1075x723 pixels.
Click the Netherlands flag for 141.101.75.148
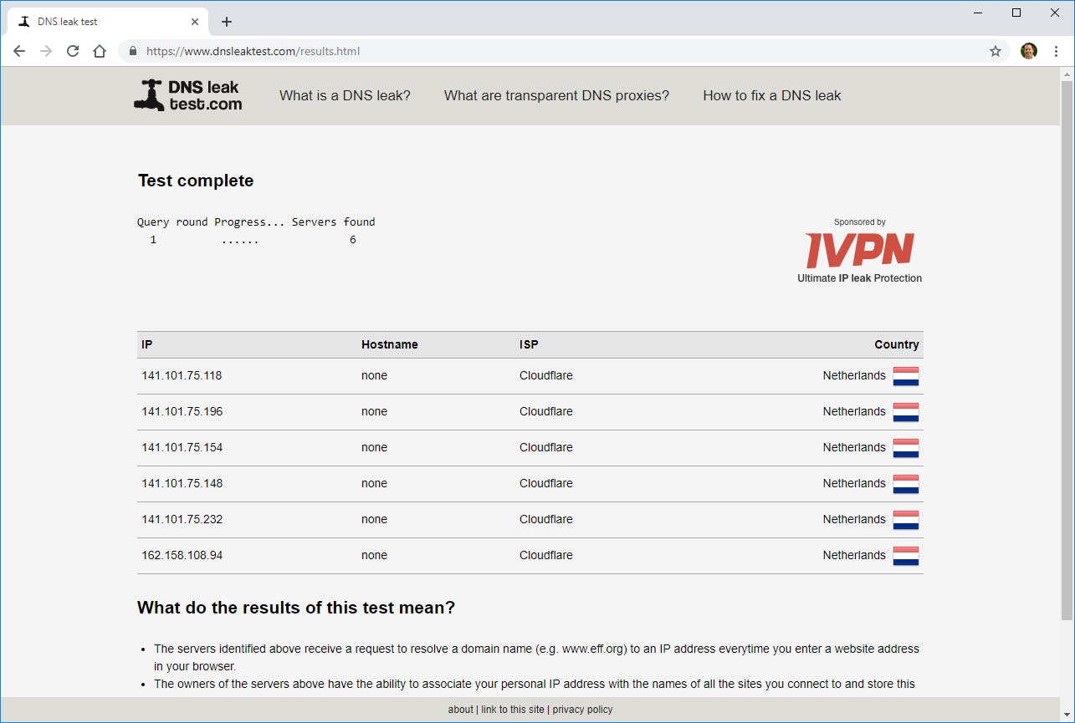(x=906, y=484)
